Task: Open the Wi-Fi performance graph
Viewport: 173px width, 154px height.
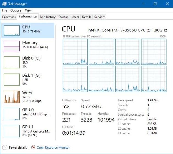Action: coord(12,97)
